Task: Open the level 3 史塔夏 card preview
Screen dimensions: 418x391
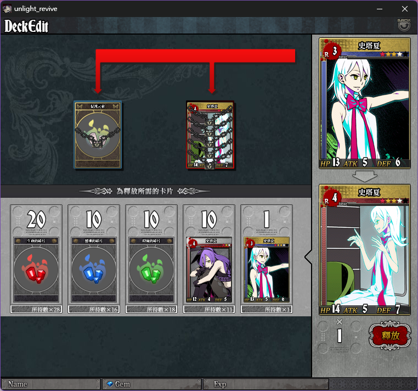Action: (x=365, y=103)
